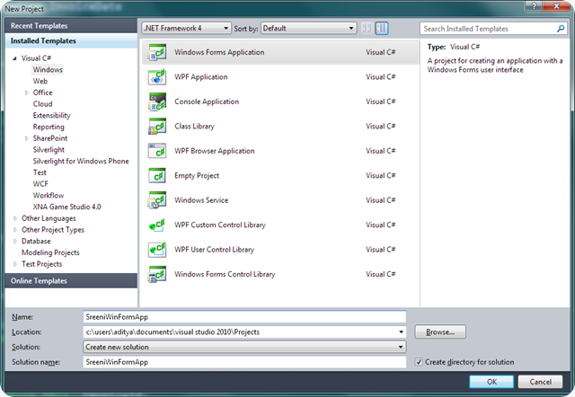Viewport: 575px width, 397px height.
Task: Open the Solution Create new solution dropdown
Action: (x=244, y=347)
